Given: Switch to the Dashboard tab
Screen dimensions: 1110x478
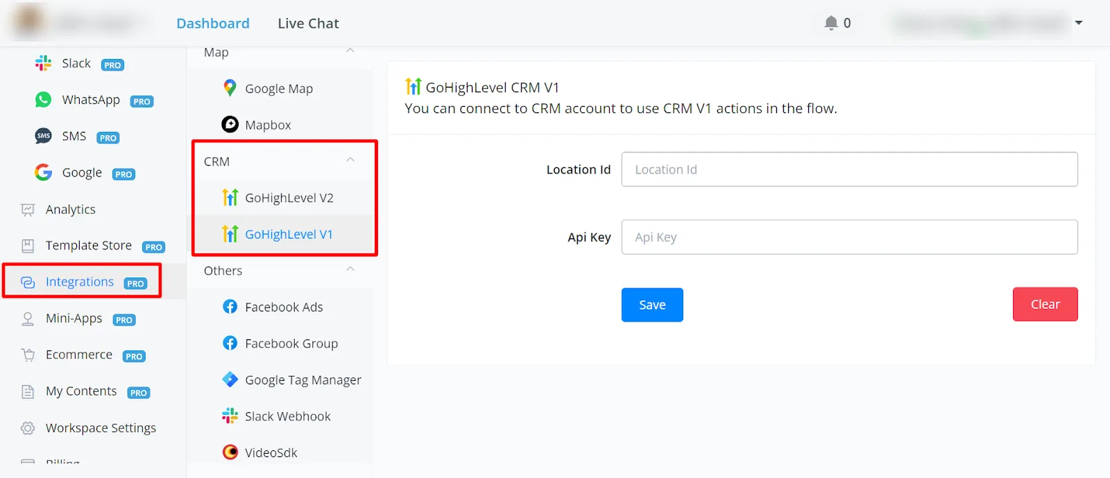Looking at the screenshot, I should click(213, 23).
